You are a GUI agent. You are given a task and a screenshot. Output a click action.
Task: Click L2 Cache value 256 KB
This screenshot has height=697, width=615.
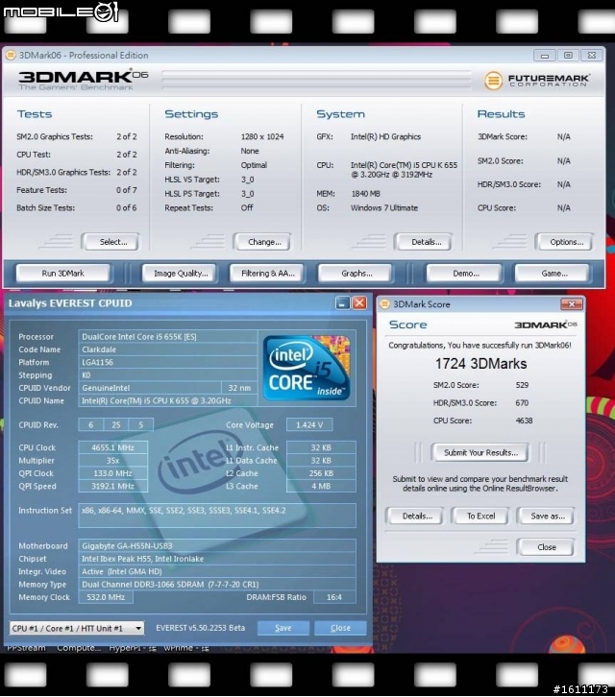click(x=321, y=473)
